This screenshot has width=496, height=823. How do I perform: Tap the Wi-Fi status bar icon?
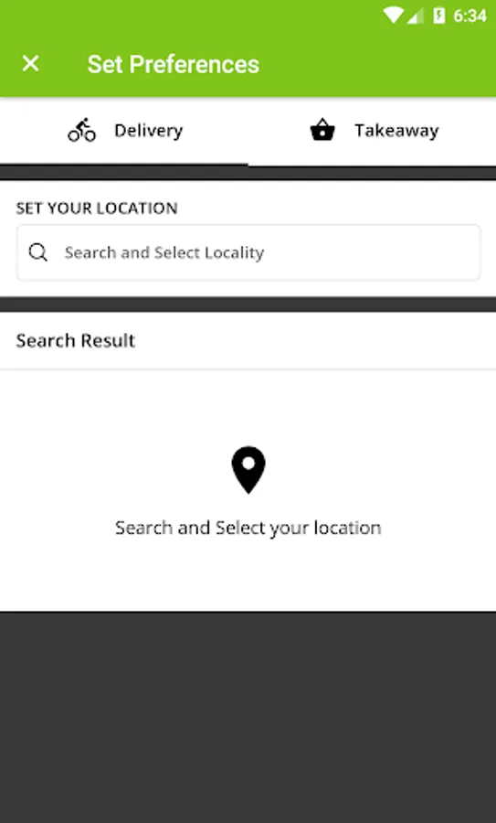[x=393, y=16]
